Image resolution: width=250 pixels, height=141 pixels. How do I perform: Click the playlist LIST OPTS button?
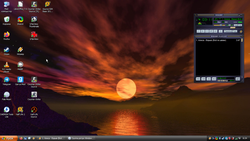coord(238,79)
